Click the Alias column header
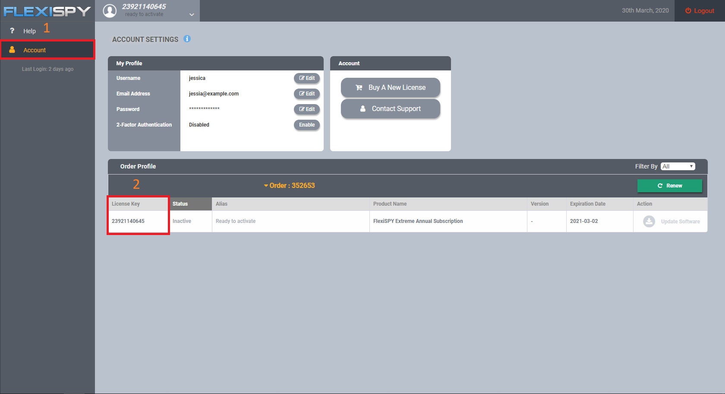Viewport: 725px width, 394px height. 291,204
